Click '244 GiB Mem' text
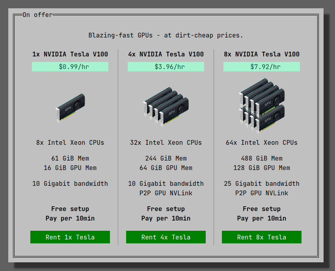The height and width of the screenshot is (271, 335). pyautogui.click(x=166, y=158)
